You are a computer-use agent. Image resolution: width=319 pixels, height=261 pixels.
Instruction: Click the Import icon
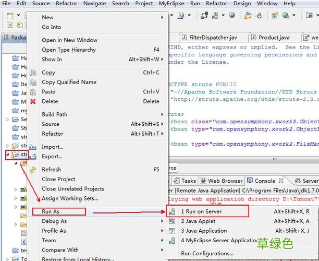coord(33,147)
